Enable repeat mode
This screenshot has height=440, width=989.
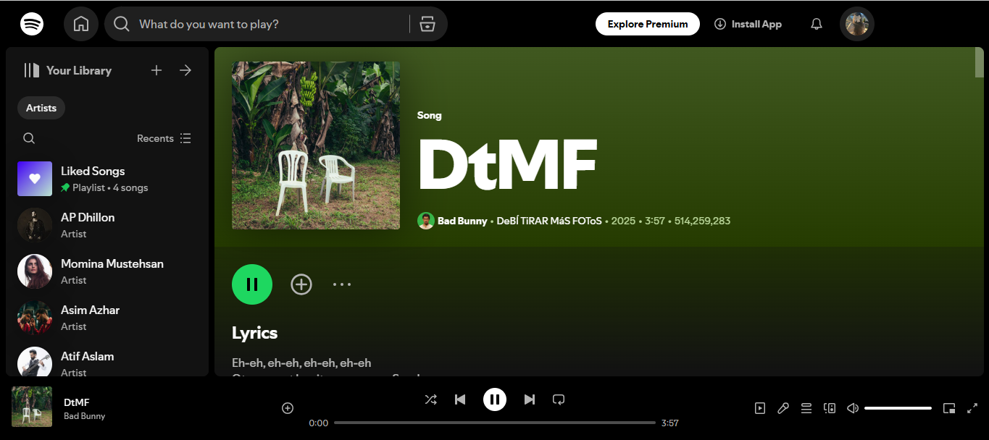point(559,399)
